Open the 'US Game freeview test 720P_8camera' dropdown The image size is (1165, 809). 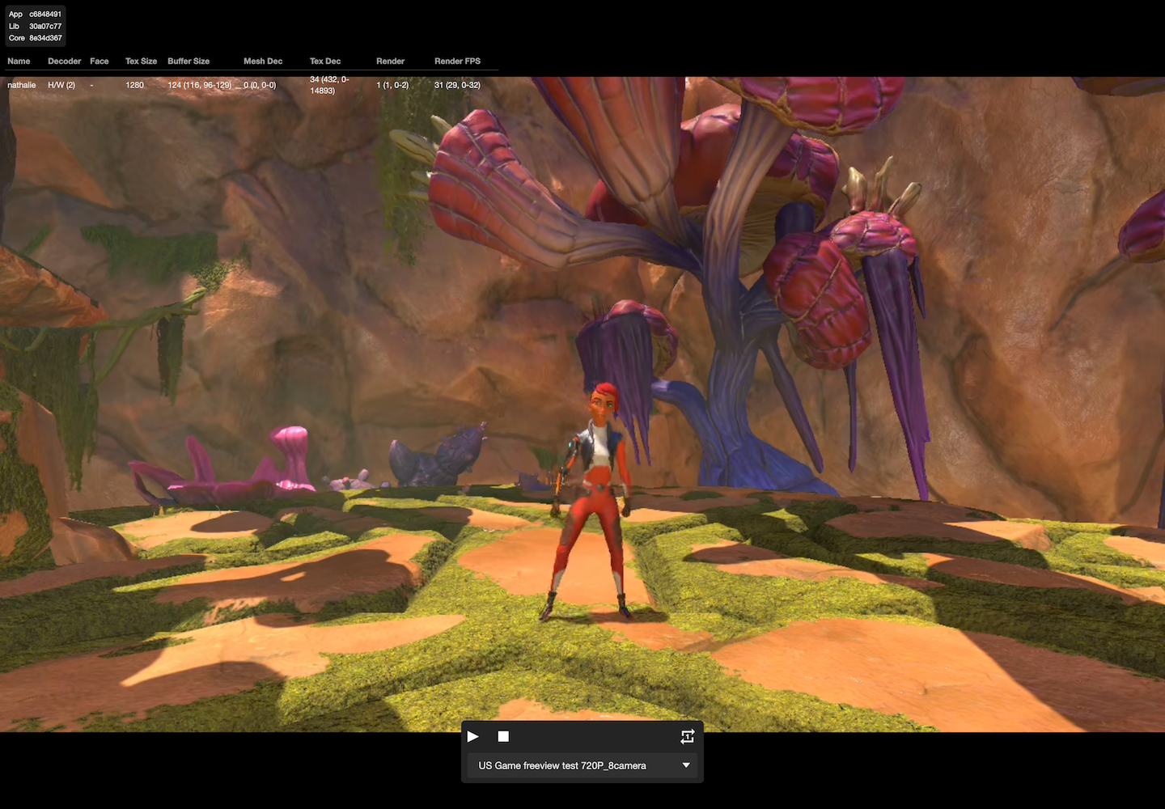click(582, 765)
